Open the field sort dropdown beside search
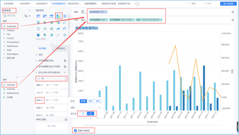 point(26,16)
